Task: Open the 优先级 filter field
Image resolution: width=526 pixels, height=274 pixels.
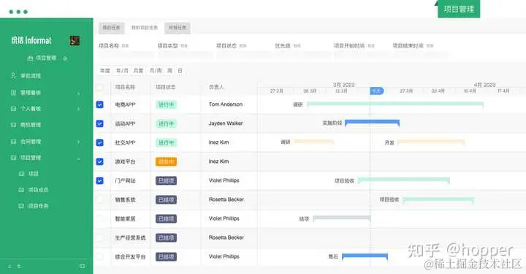Action: tap(302, 55)
